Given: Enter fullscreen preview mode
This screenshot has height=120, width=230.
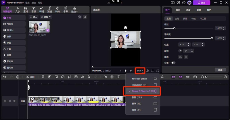Looking at the screenshot, I should pos(158,71).
